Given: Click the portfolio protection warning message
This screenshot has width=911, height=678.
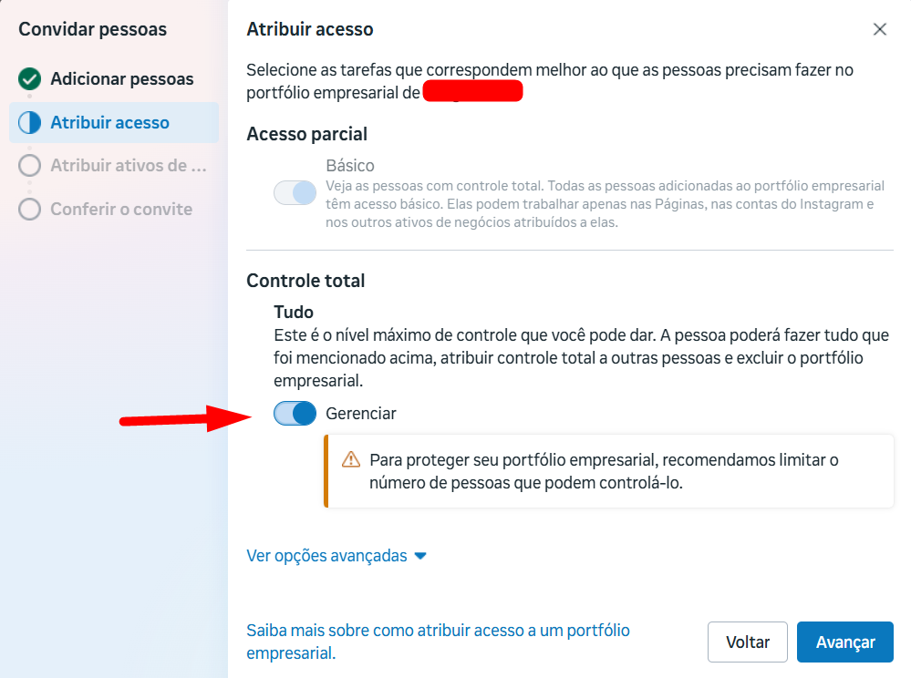Looking at the screenshot, I should pyautogui.click(x=603, y=471).
